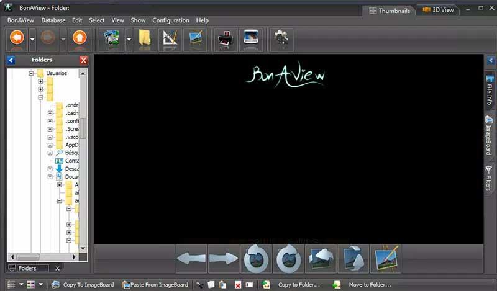Click the red delete X icon
This screenshot has width=497, height=291.
coord(238,285)
